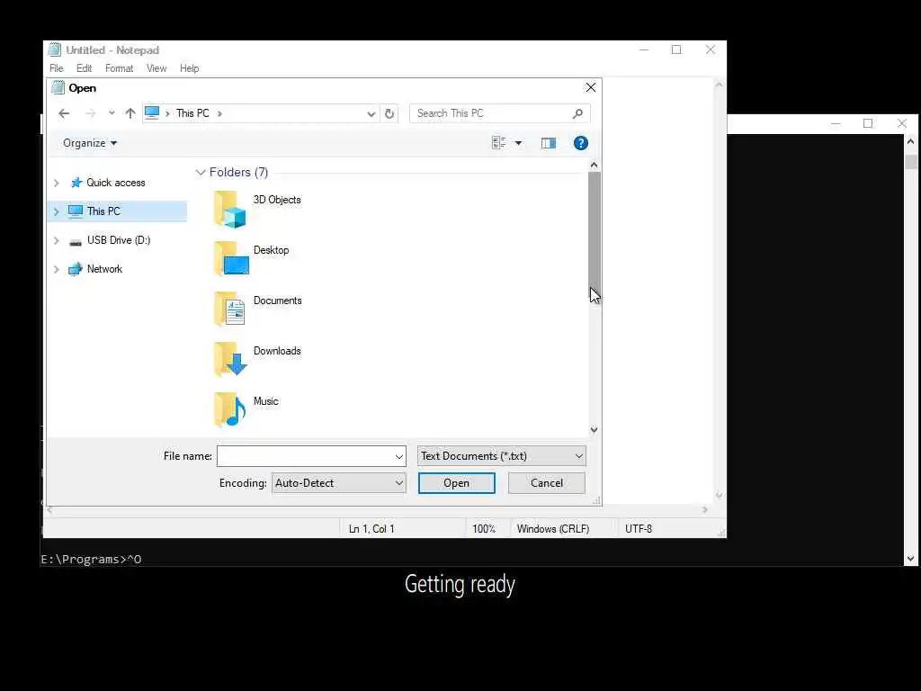This screenshot has height=691, width=921.
Task: Click the computer icon in address bar
Action: 152,112
